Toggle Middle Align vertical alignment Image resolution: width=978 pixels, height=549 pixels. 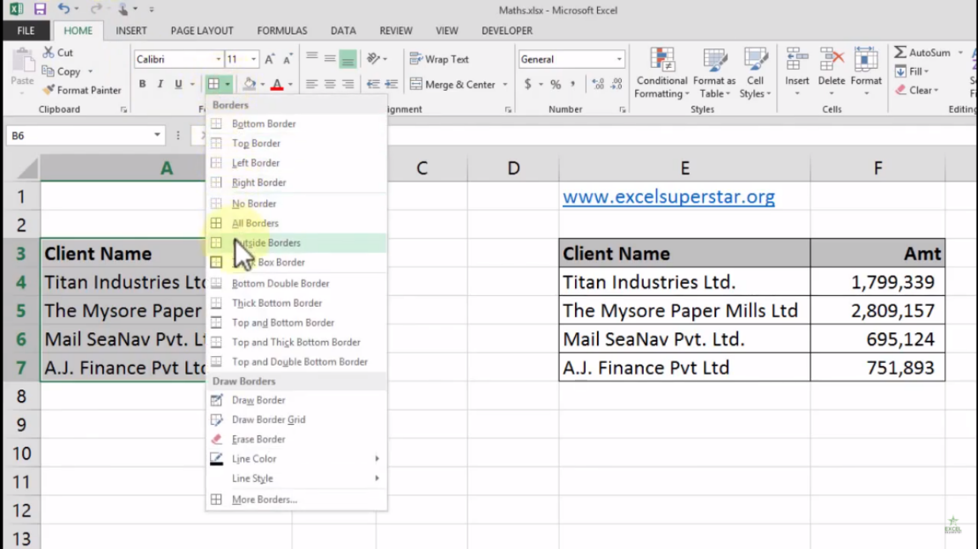(330, 59)
